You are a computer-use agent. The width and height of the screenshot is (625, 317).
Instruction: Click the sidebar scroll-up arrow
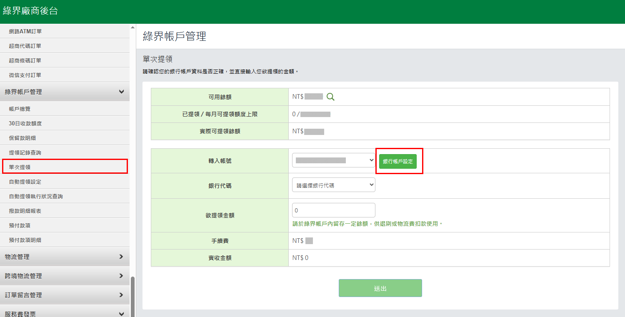[133, 27]
